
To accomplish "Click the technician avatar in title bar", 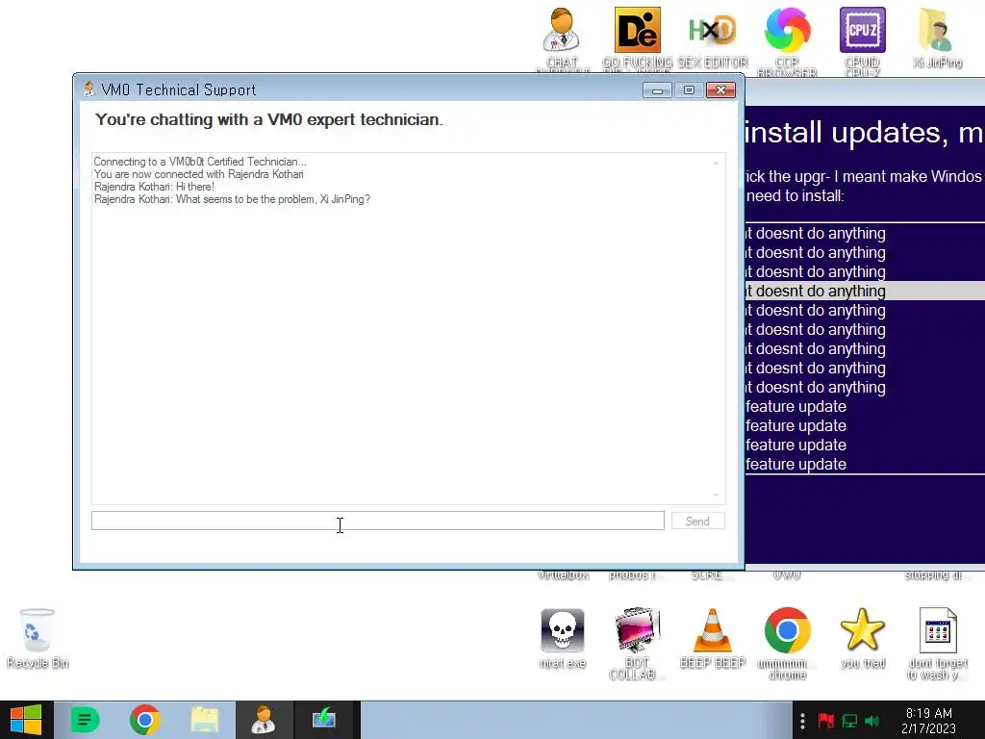I will pyautogui.click(x=89, y=89).
